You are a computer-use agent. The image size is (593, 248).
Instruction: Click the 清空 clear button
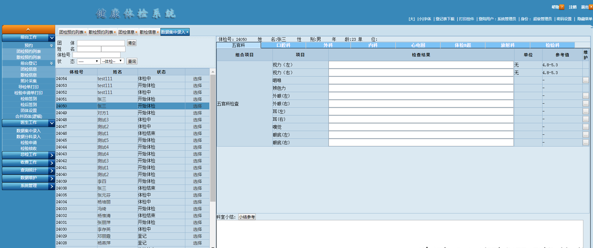tap(131, 43)
